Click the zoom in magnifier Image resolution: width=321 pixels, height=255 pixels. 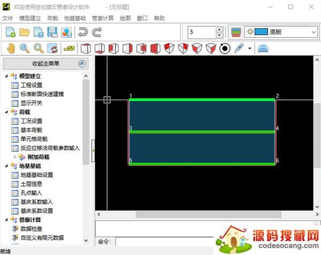point(25,49)
